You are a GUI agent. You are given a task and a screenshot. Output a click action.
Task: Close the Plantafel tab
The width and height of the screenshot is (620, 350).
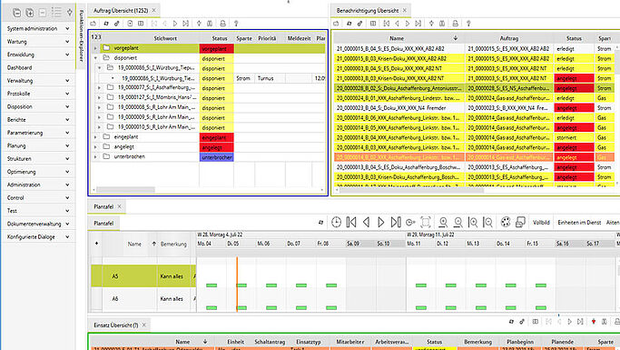click(x=119, y=206)
